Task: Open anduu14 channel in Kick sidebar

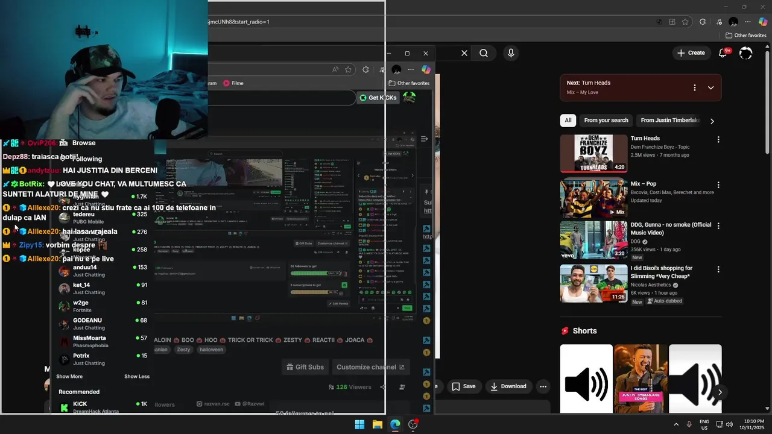Action: pyautogui.click(x=103, y=271)
